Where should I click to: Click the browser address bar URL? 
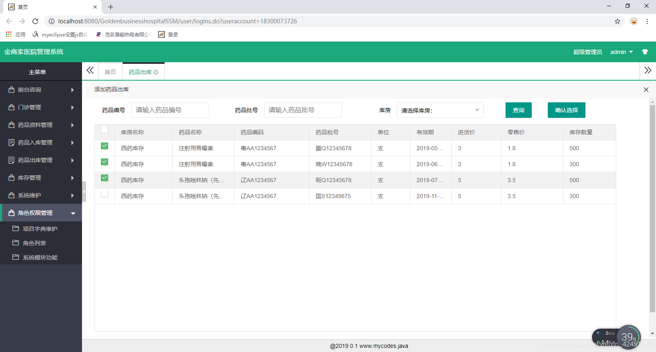pos(178,21)
